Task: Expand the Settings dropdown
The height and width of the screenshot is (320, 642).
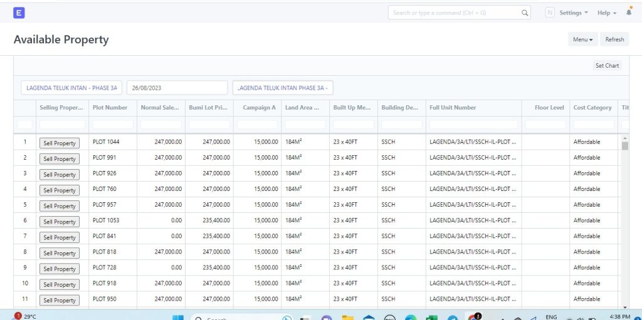Action: [574, 13]
